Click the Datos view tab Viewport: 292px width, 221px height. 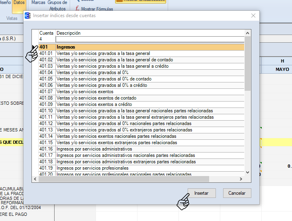click(19, 3)
